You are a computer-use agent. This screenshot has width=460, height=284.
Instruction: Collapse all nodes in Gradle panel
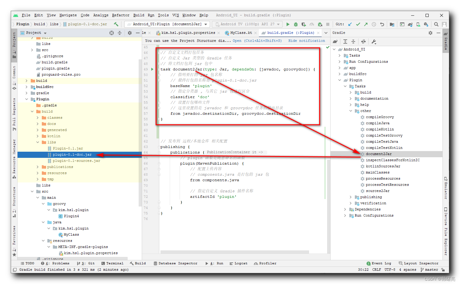353,42
